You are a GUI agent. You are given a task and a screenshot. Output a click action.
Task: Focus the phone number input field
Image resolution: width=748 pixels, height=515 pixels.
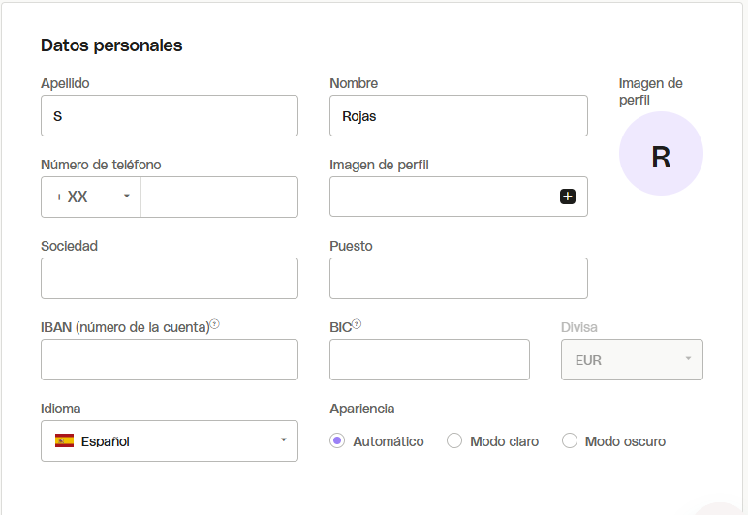pyautogui.click(x=219, y=197)
